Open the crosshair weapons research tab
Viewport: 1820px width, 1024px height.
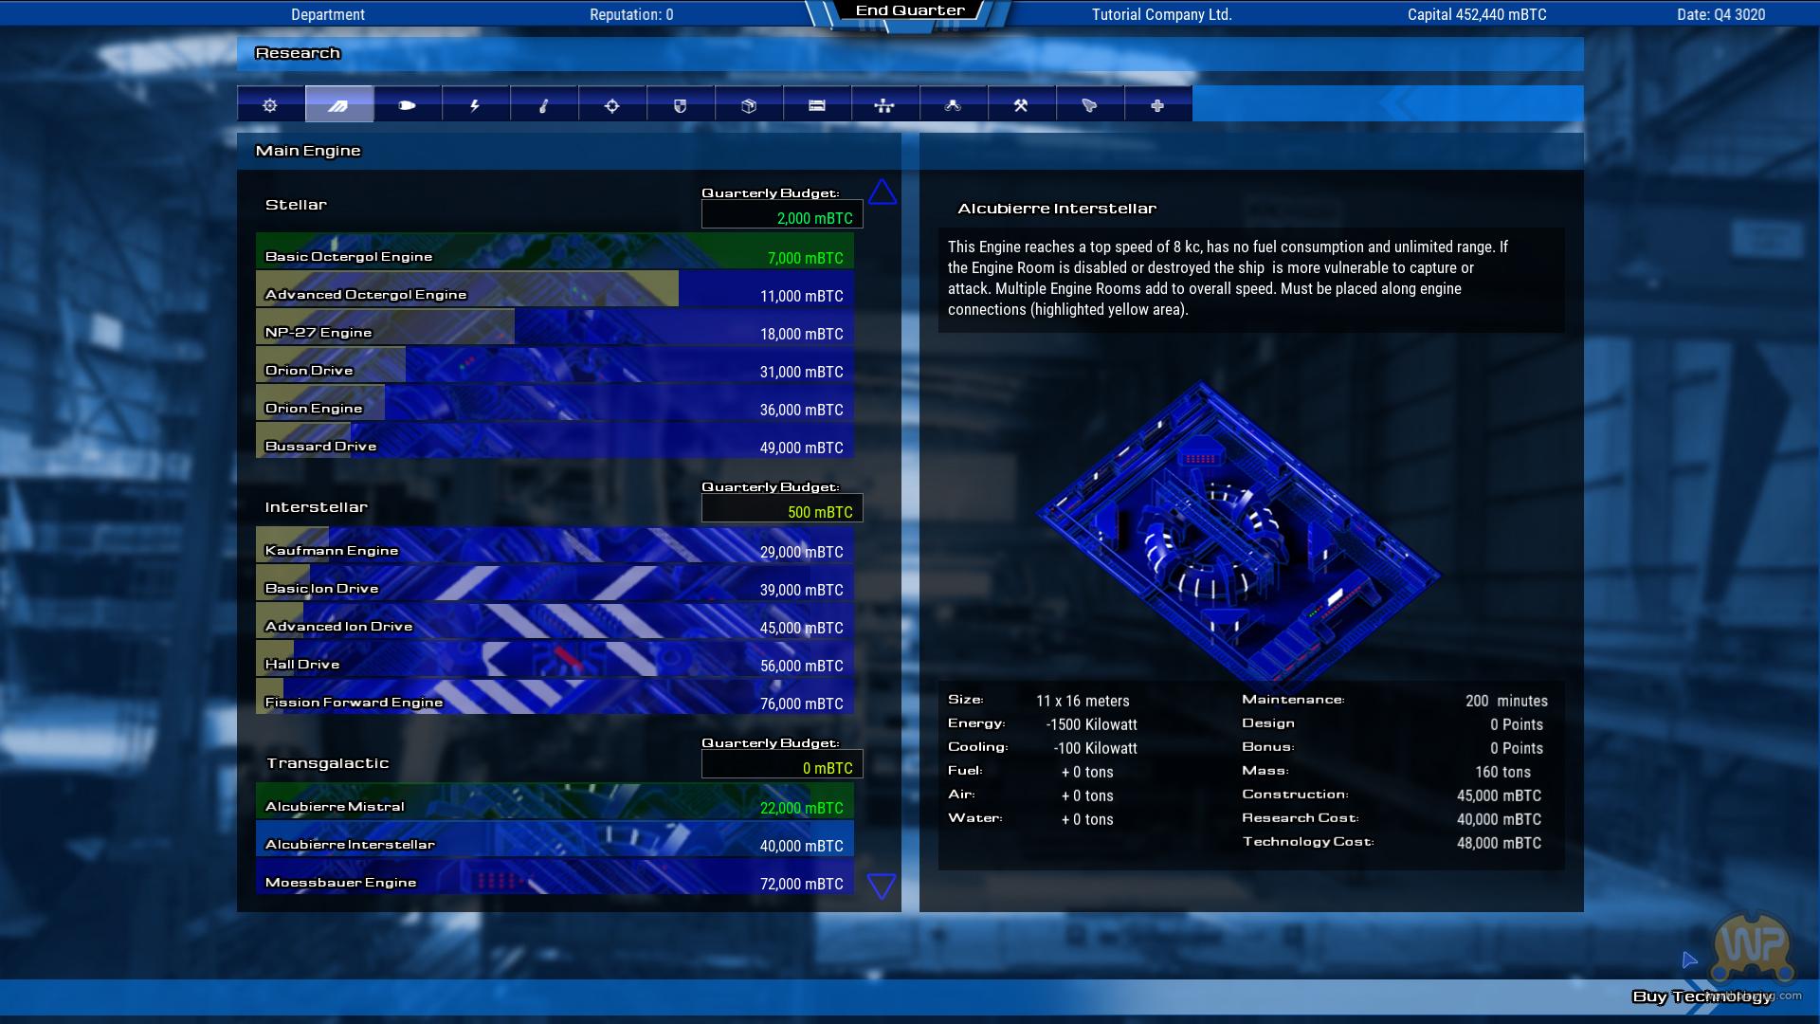coord(611,105)
